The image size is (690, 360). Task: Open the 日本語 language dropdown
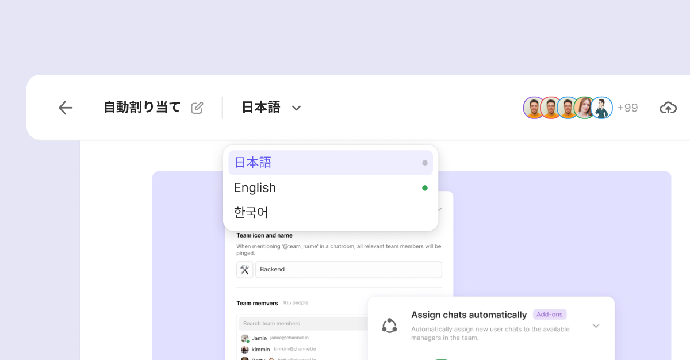point(271,108)
